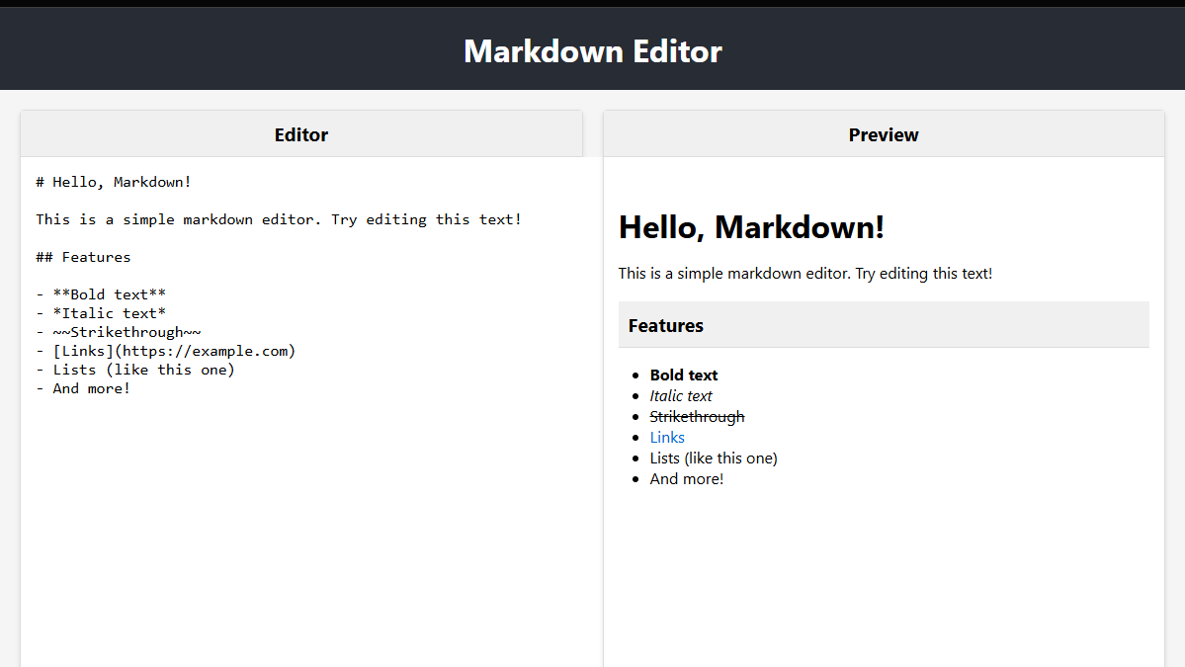Click the rendered 'Hello, Markdown!' heading in preview
Viewport: 1185px width, 667px height.
coord(751,227)
